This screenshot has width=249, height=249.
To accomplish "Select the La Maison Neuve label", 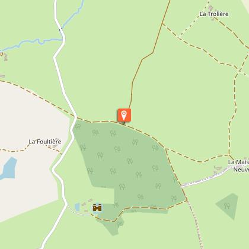I will 238,166.
